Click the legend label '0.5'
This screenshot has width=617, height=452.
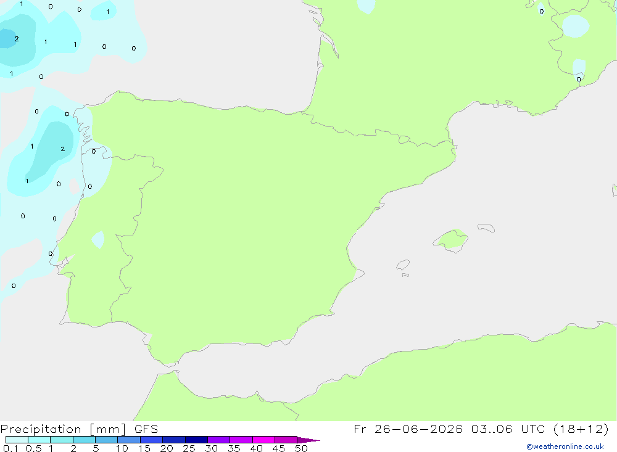coord(33,448)
